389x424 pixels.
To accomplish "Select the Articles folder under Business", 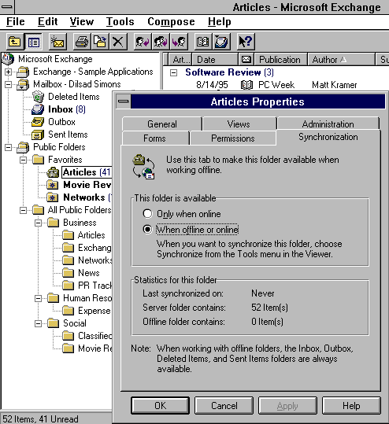I will tap(91, 235).
